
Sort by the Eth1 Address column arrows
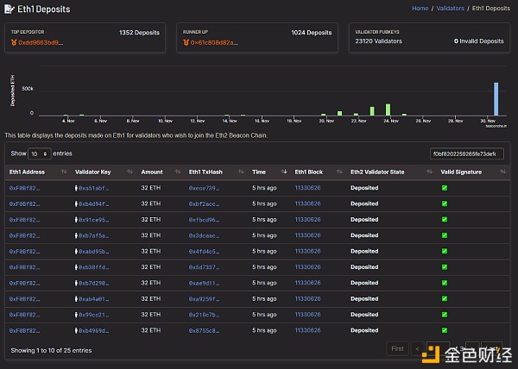point(64,172)
